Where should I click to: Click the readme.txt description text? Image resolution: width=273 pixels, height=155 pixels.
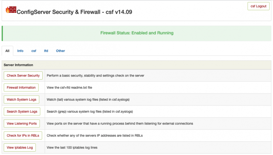point(69,88)
